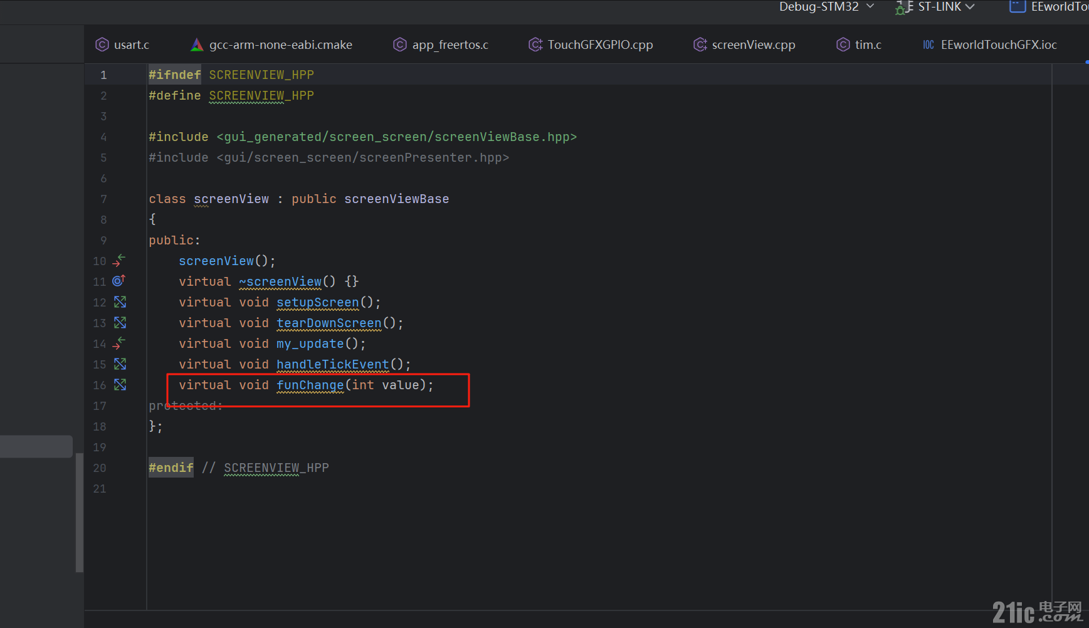
Task: Open the Debug-STM32 configuration dropdown
Action: [826, 7]
